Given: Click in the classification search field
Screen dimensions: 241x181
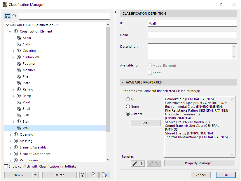Looking at the screenshot, I should tap(64, 16).
